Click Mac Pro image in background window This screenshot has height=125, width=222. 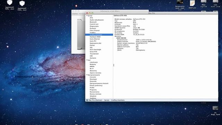tap(81, 34)
